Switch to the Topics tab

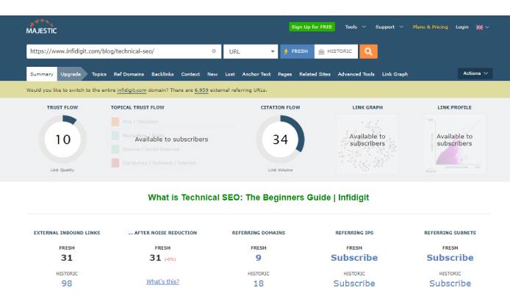(x=99, y=74)
